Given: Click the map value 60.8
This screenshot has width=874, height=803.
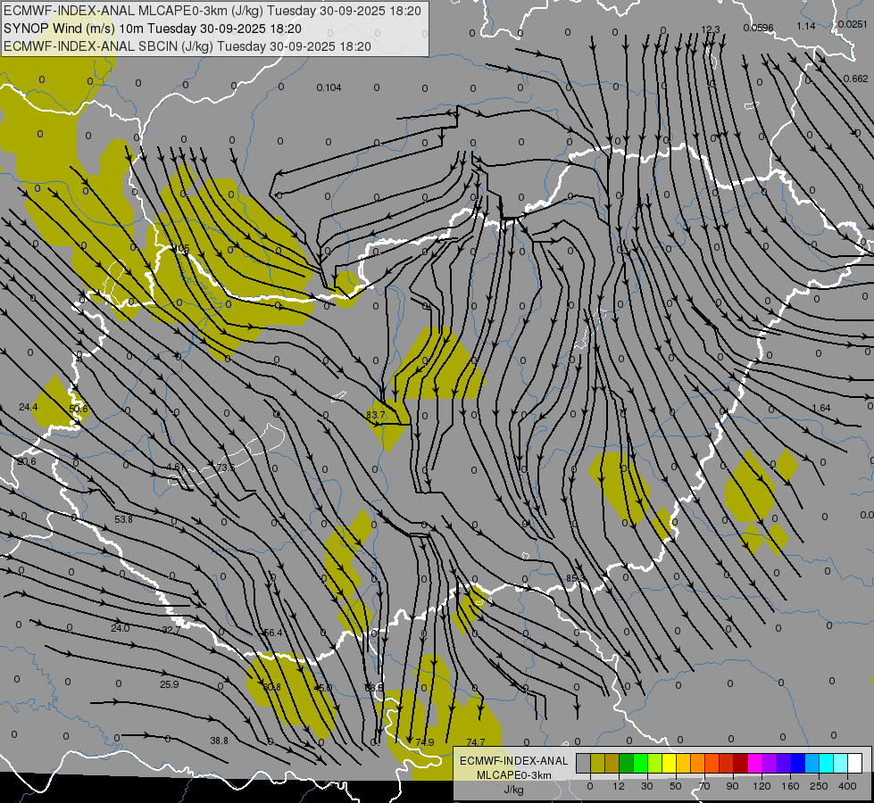Looking at the screenshot, I should coord(271,687).
